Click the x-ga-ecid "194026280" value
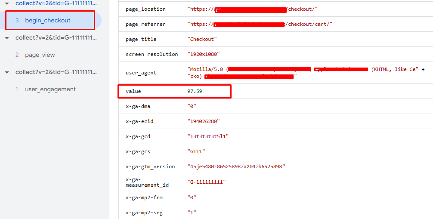The height and width of the screenshot is (219, 433). [x=203, y=121]
